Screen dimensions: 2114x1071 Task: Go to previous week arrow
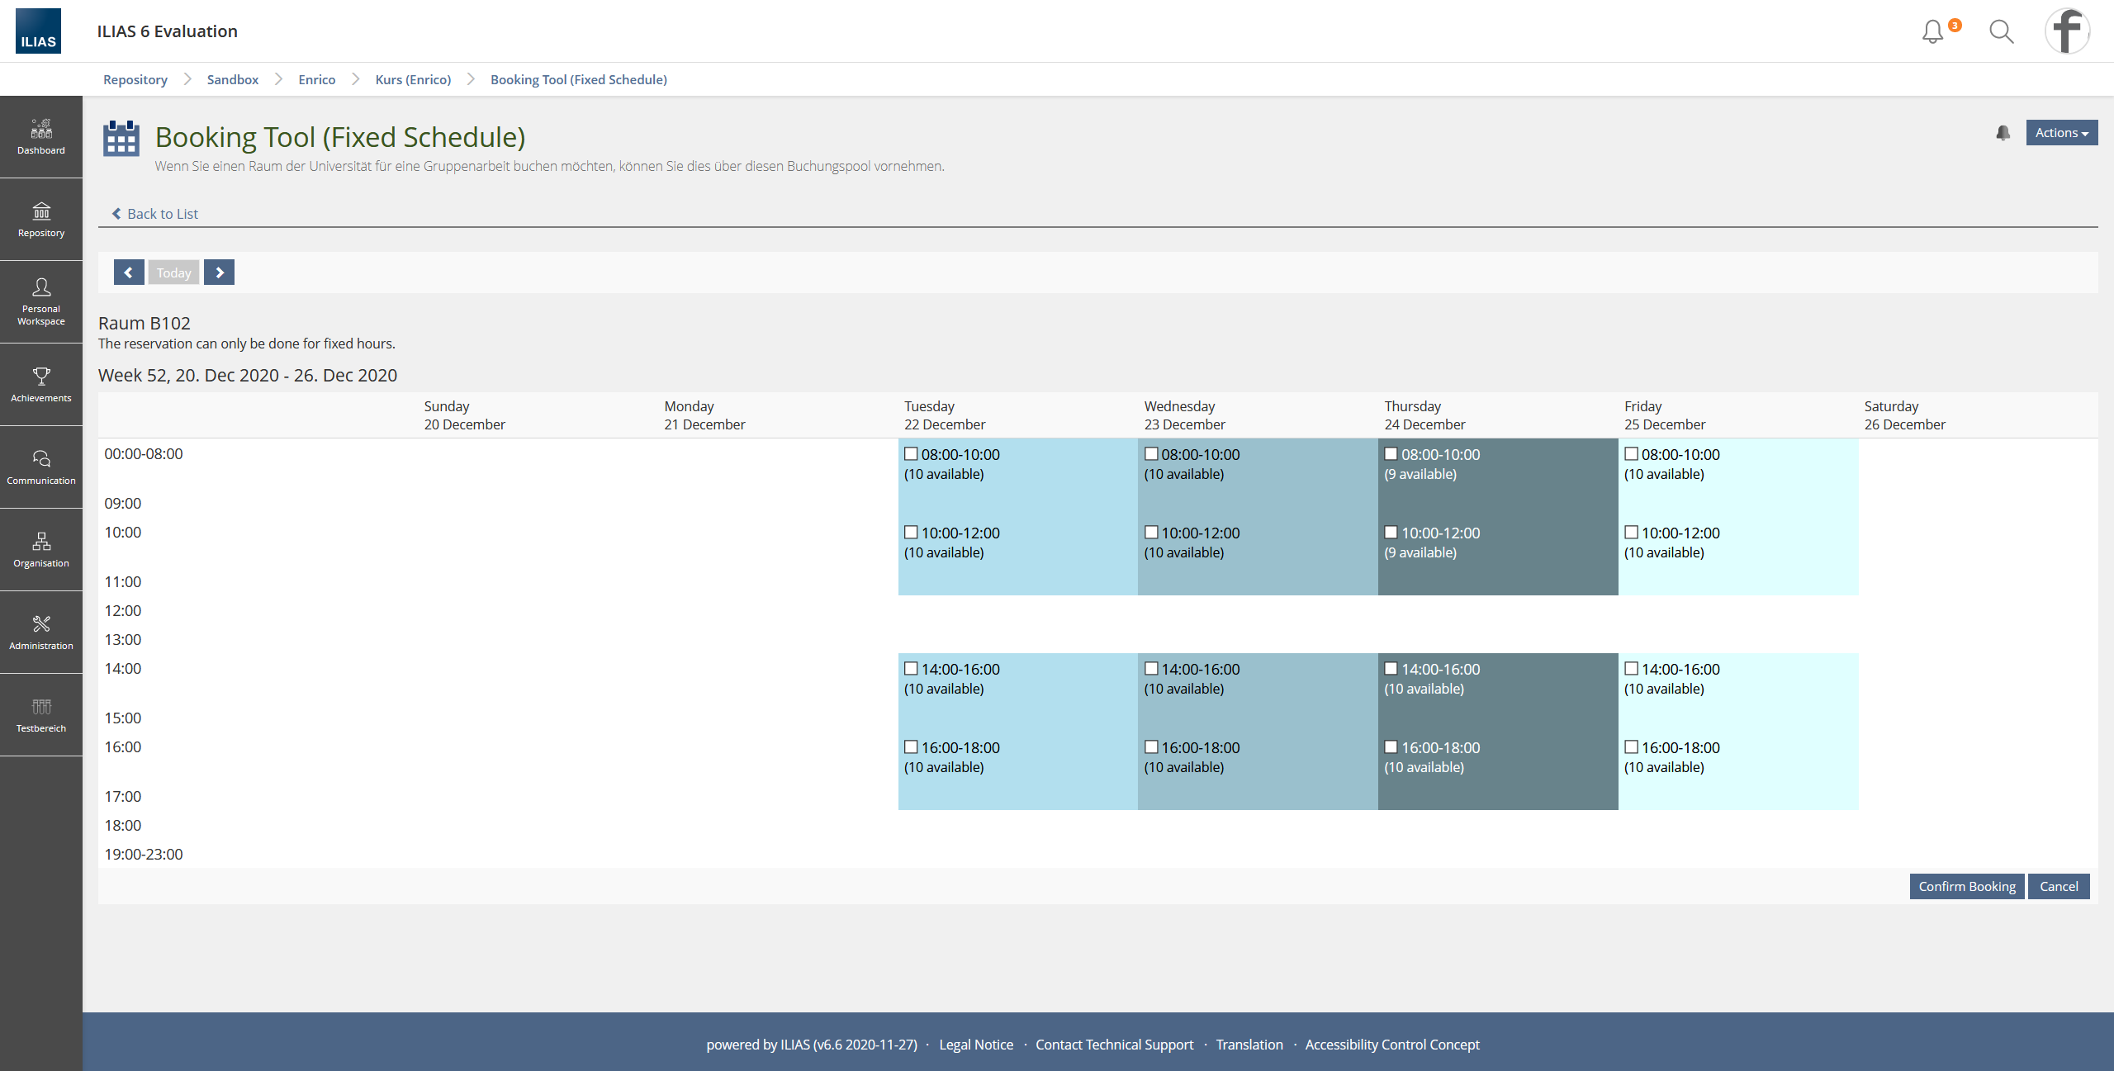pos(129,272)
